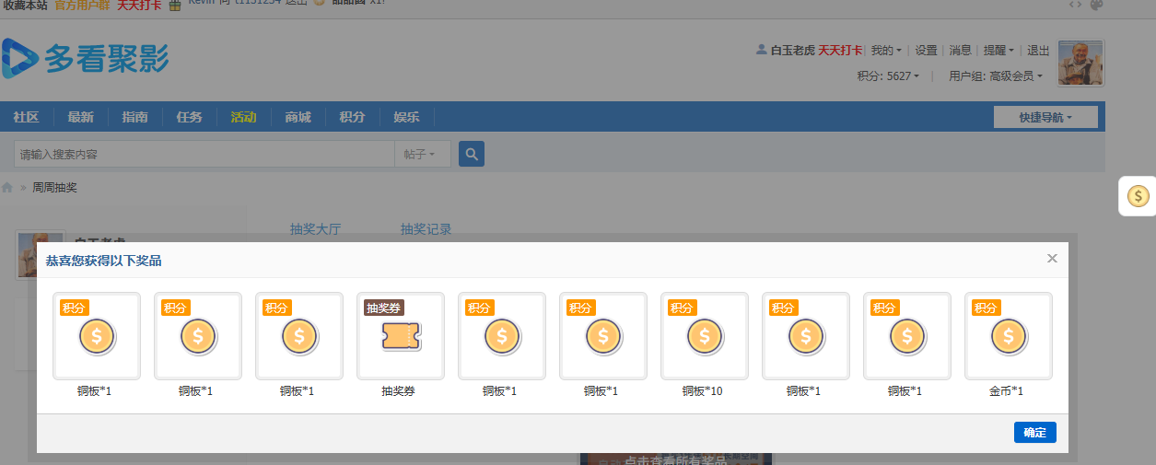Click the floating gold coin icon
1156x465 pixels.
[x=1138, y=195]
